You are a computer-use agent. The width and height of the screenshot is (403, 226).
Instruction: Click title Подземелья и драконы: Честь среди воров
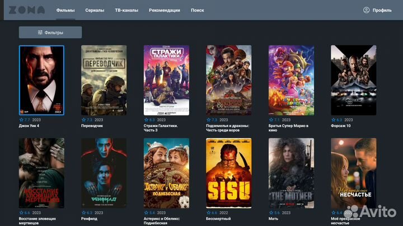point(227,128)
